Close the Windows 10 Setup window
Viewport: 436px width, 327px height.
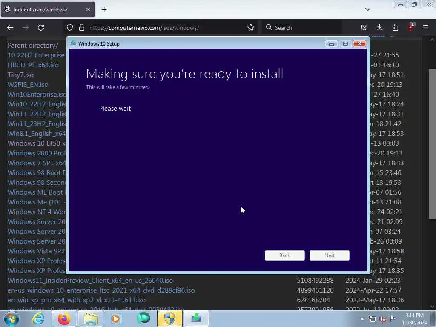coord(359,44)
